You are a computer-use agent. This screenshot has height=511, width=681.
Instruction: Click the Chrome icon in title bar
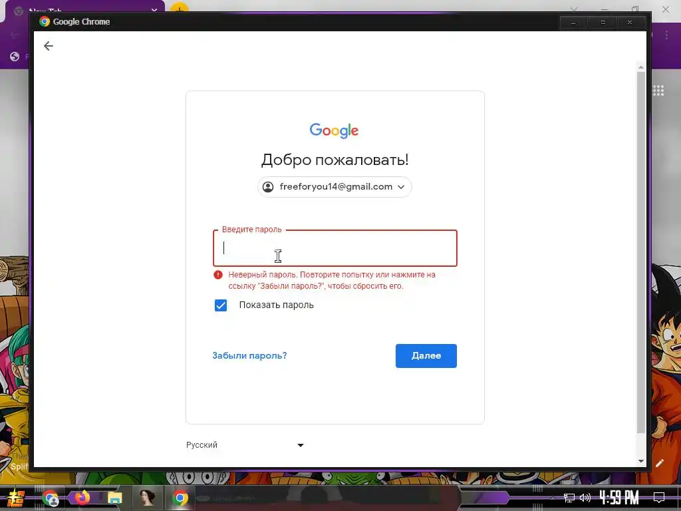point(45,22)
